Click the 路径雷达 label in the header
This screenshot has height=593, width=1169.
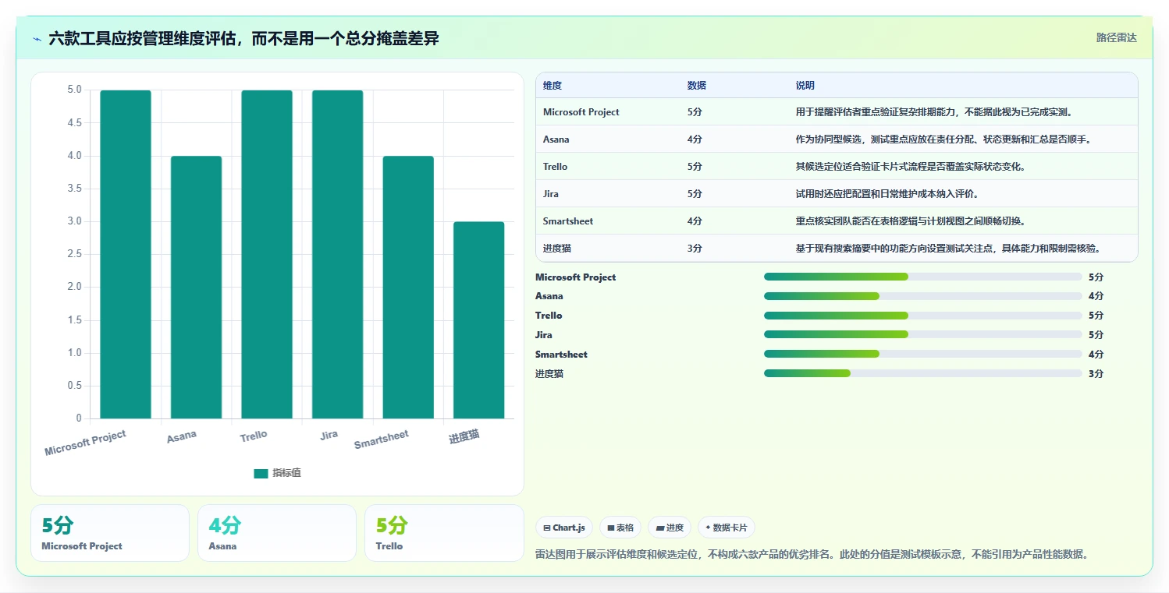coord(1117,37)
